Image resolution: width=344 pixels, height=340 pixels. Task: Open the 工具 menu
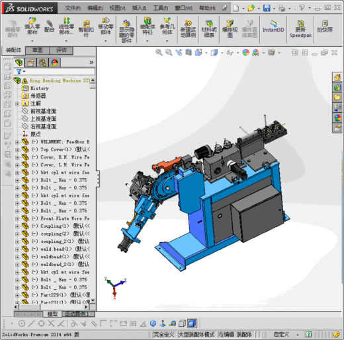click(x=161, y=9)
